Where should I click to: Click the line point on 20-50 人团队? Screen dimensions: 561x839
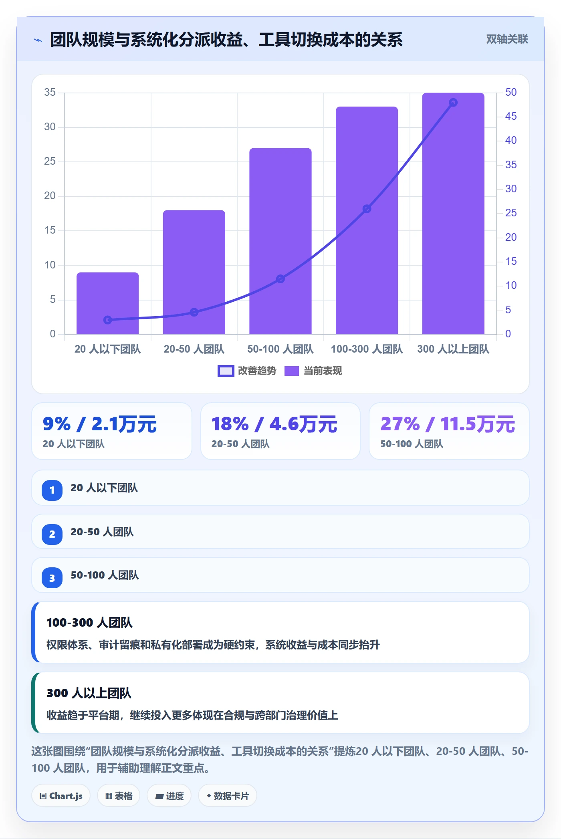point(194,312)
